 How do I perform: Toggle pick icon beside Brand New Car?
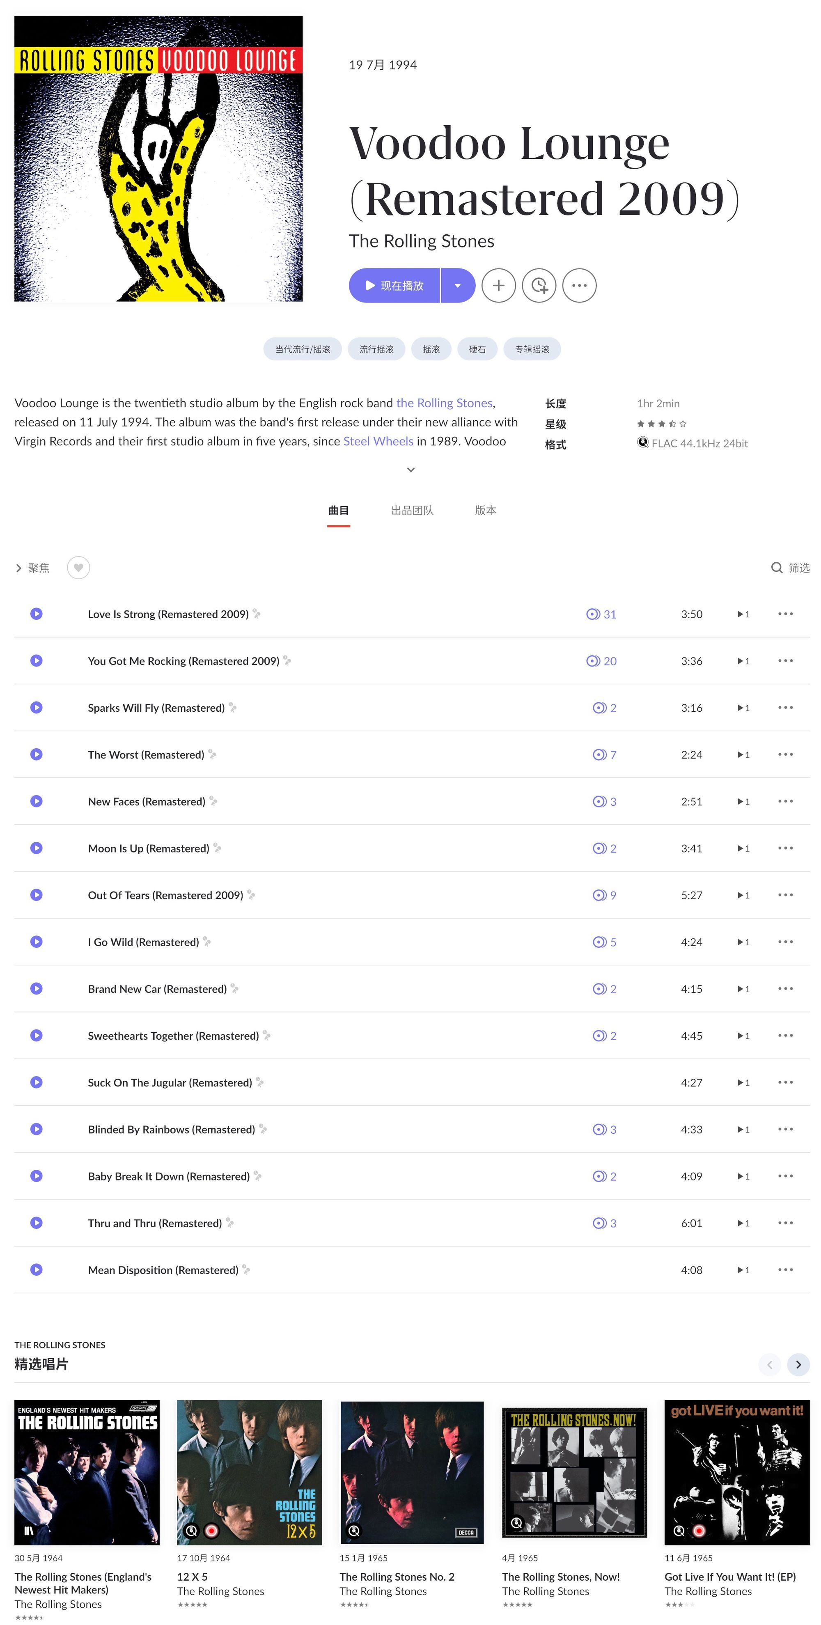coord(234,988)
